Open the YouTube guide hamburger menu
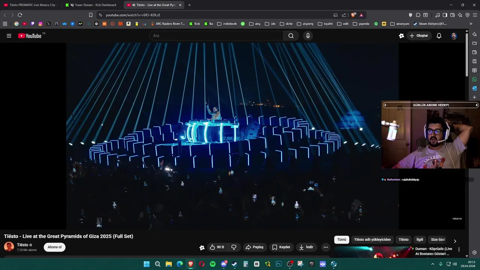 pos(9,36)
